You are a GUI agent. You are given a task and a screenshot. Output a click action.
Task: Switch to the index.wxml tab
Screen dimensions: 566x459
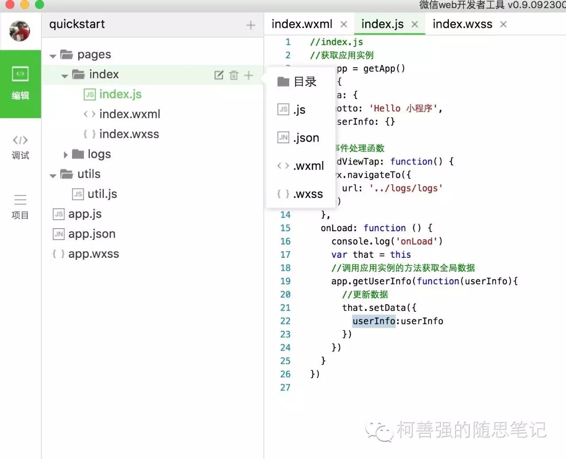(302, 24)
